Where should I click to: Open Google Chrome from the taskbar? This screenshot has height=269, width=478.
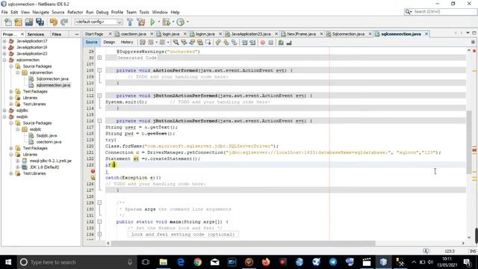click(x=197, y=262)
